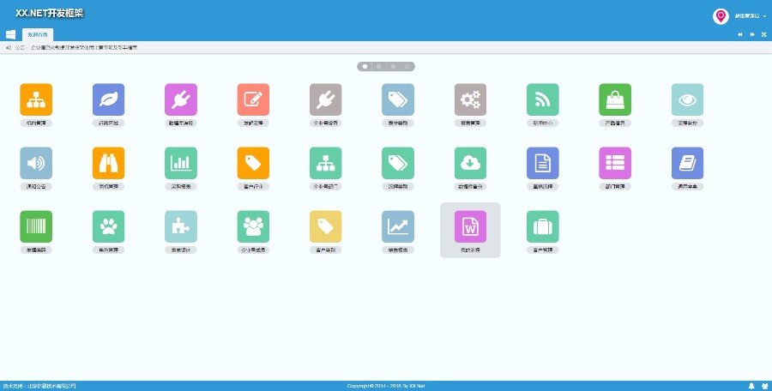Open the green shopping bag tile
The image size is (772, 391).
615,99
